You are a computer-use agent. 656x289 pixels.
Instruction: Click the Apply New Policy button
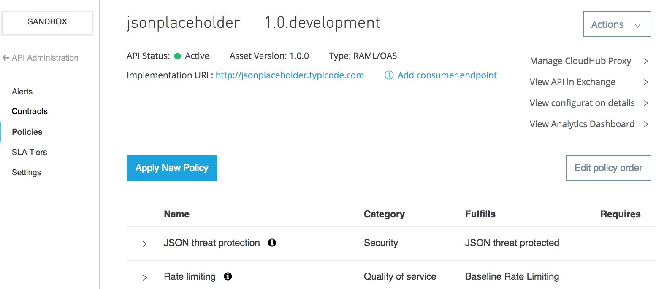[x=172, y=168]
